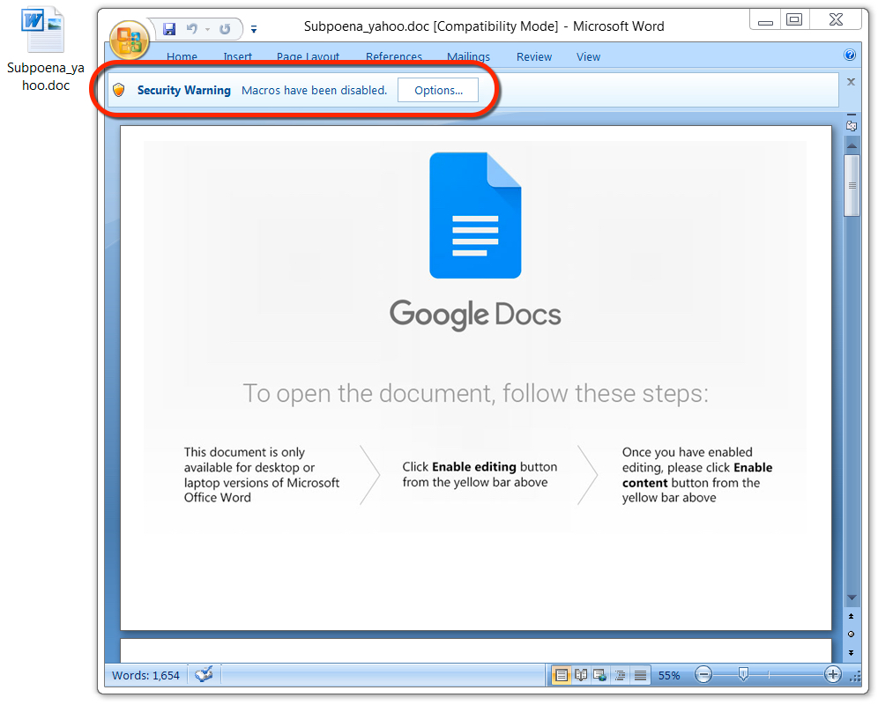The image size is (878, 705).
Task: Click heading 'To open the document, follow these steps:'
Action: (475, 393)
